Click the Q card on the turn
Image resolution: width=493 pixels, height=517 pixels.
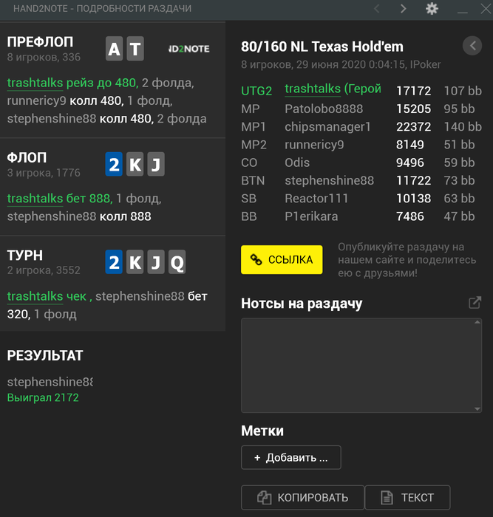[x=177, y=261]
